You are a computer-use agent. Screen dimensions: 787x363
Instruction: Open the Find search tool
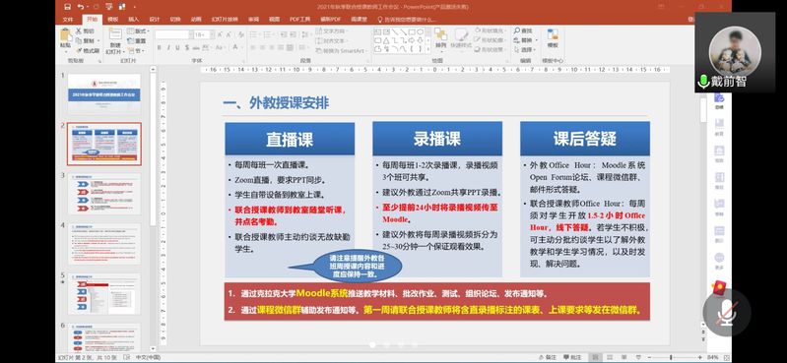pyautogui.click(x=523, y=31)
